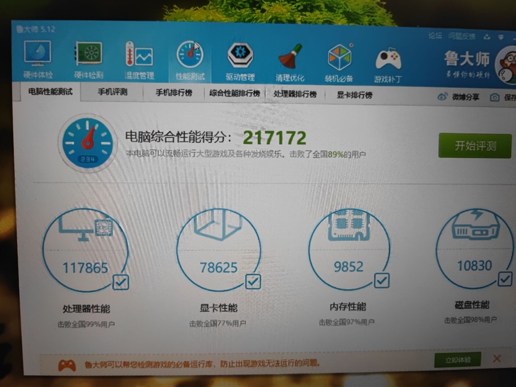Open the title bar dropdown menu arrow
This screenshot has width=516, height=387.
500,37
